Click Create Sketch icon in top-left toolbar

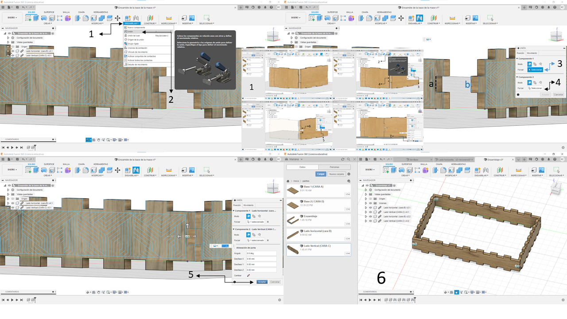pos(29,18)
